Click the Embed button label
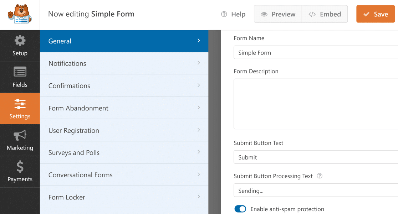Screen dimensions: 398x214 click(330, 14)
